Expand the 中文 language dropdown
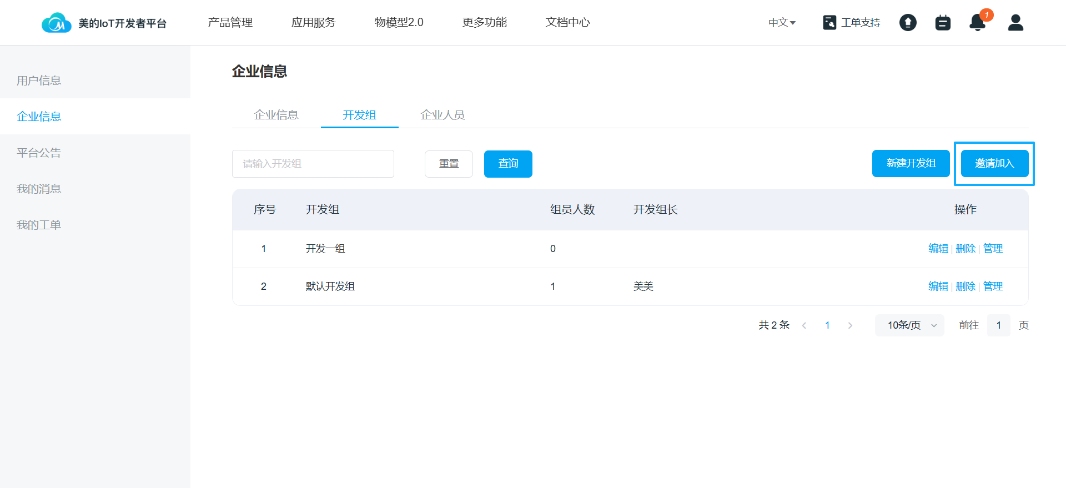 [782, 23]
